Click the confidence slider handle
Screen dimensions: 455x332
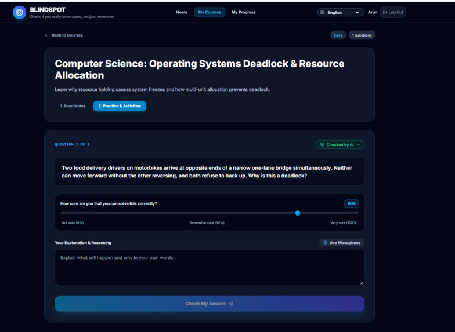tap(298, 213)
